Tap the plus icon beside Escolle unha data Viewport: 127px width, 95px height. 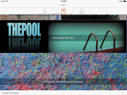click(123, 93)
